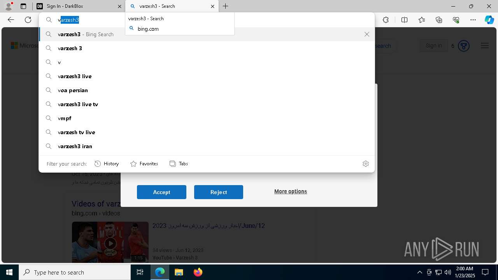Select the varzesh3 - Search tab
Screen dimensions: 498x280
[x=171, y=6]
